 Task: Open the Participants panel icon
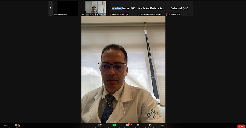pyautogui.click(x=100, y=125)
